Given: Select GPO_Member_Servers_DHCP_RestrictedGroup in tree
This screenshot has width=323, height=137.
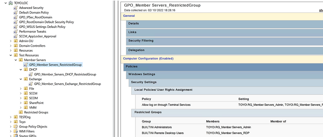Looking at the screenshot, I should click(65, 74).
